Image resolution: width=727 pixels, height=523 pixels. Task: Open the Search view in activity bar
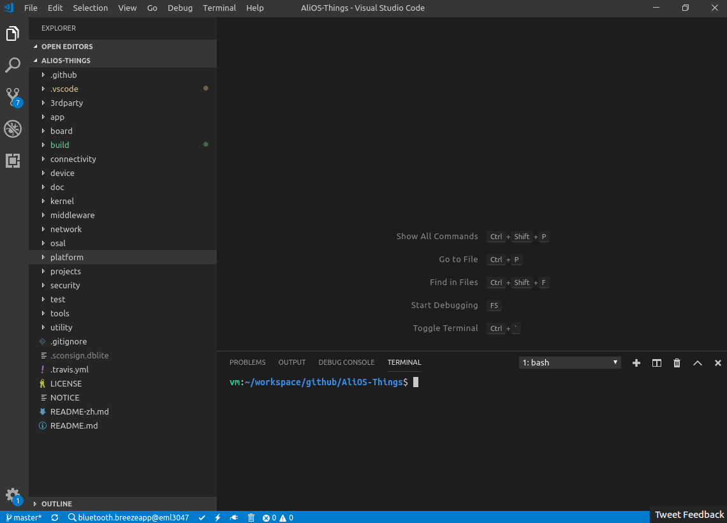pyautogui.click(x=13, y=65)
